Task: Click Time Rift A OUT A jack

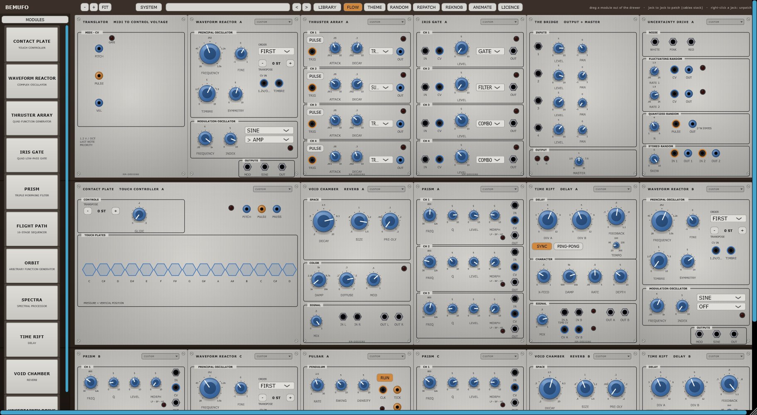Action: click(610, 312)
